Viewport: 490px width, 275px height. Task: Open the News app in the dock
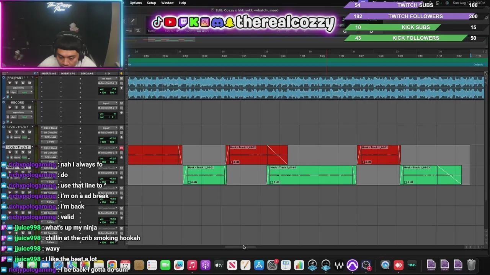[x=232, y=265]
